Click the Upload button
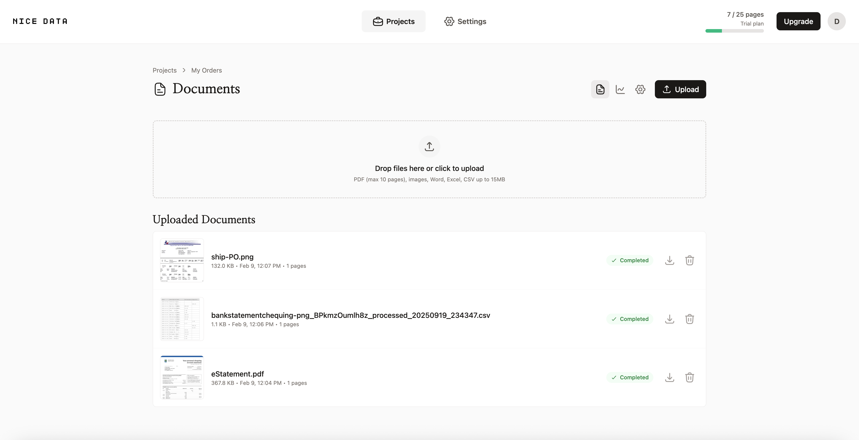The height and width of the screenshot is (440, 859). click(680, 89)
